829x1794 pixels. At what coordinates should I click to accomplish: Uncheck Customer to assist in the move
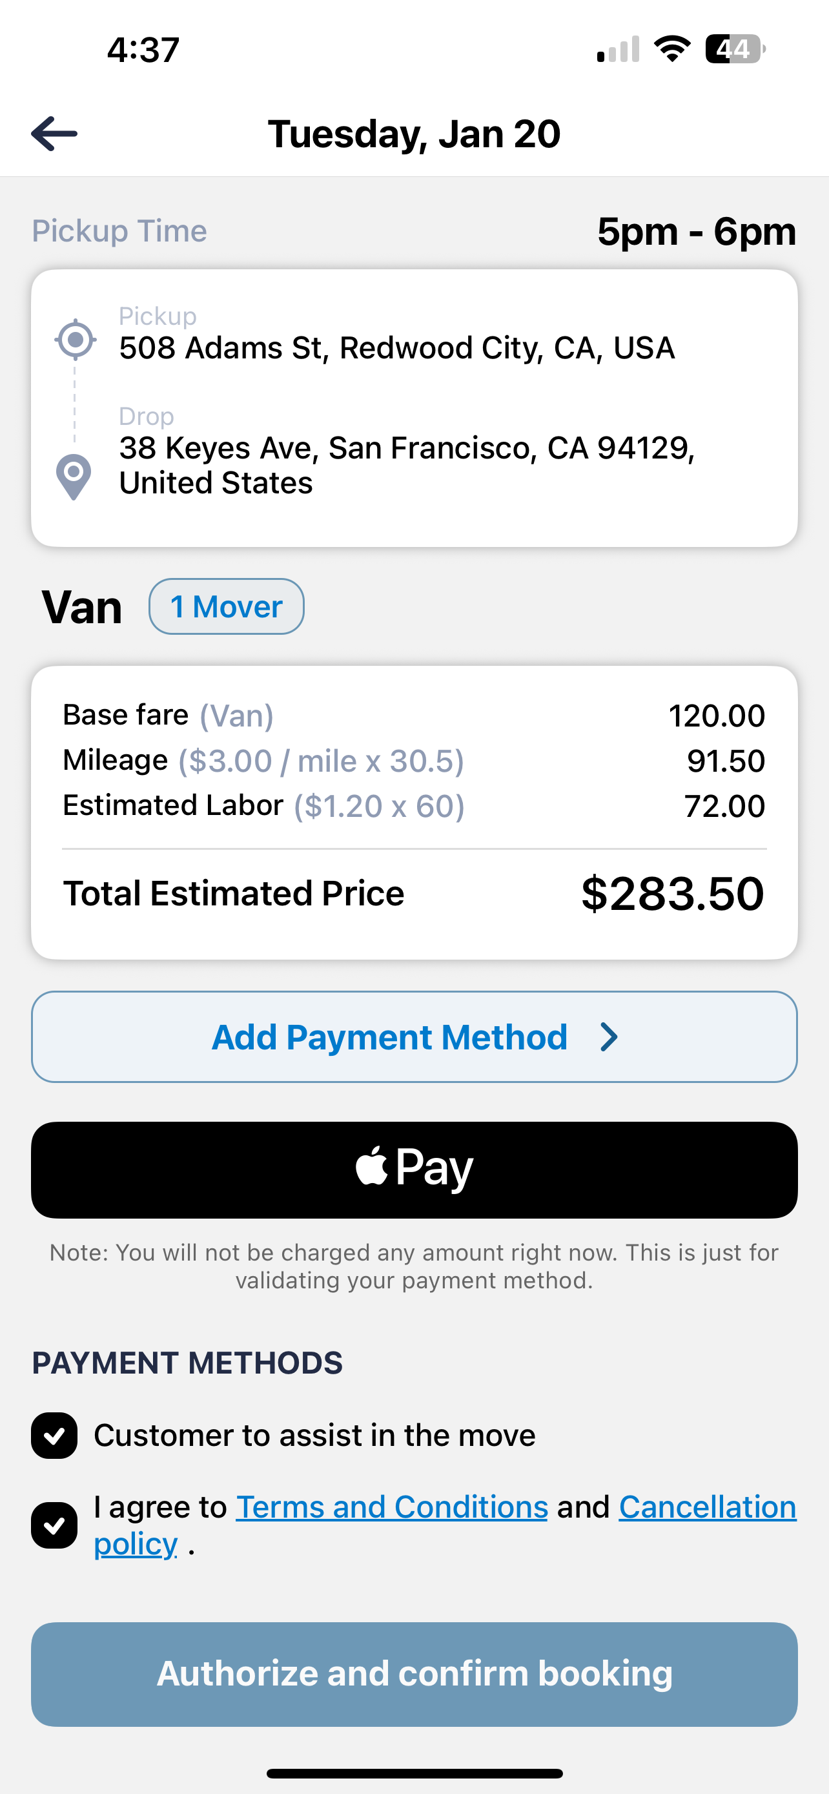(54, 1436)
